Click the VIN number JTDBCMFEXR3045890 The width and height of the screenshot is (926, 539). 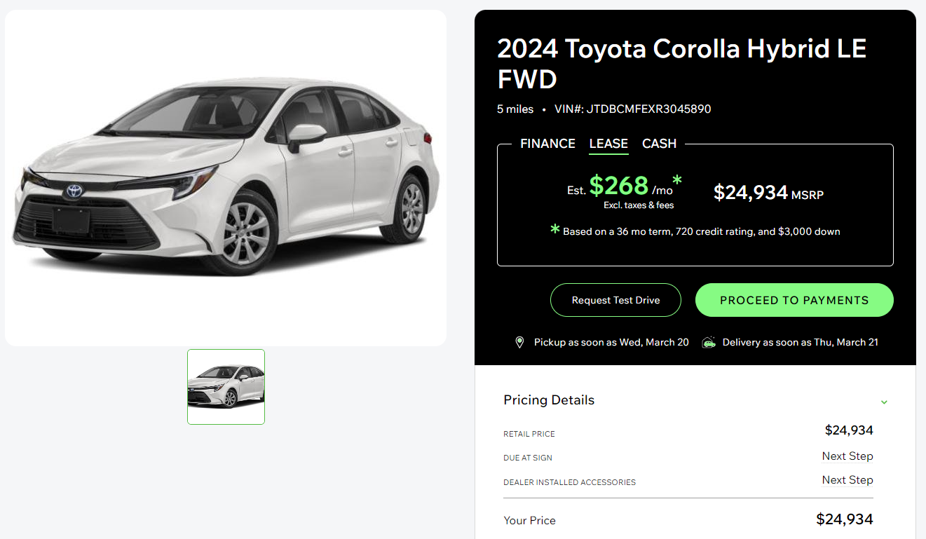633,109
